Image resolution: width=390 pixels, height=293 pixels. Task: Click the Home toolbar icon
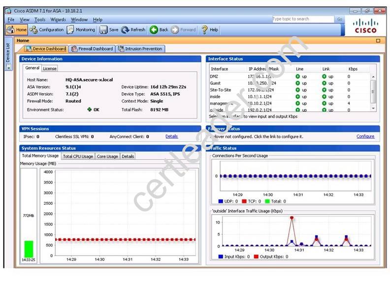pos(10,30)
